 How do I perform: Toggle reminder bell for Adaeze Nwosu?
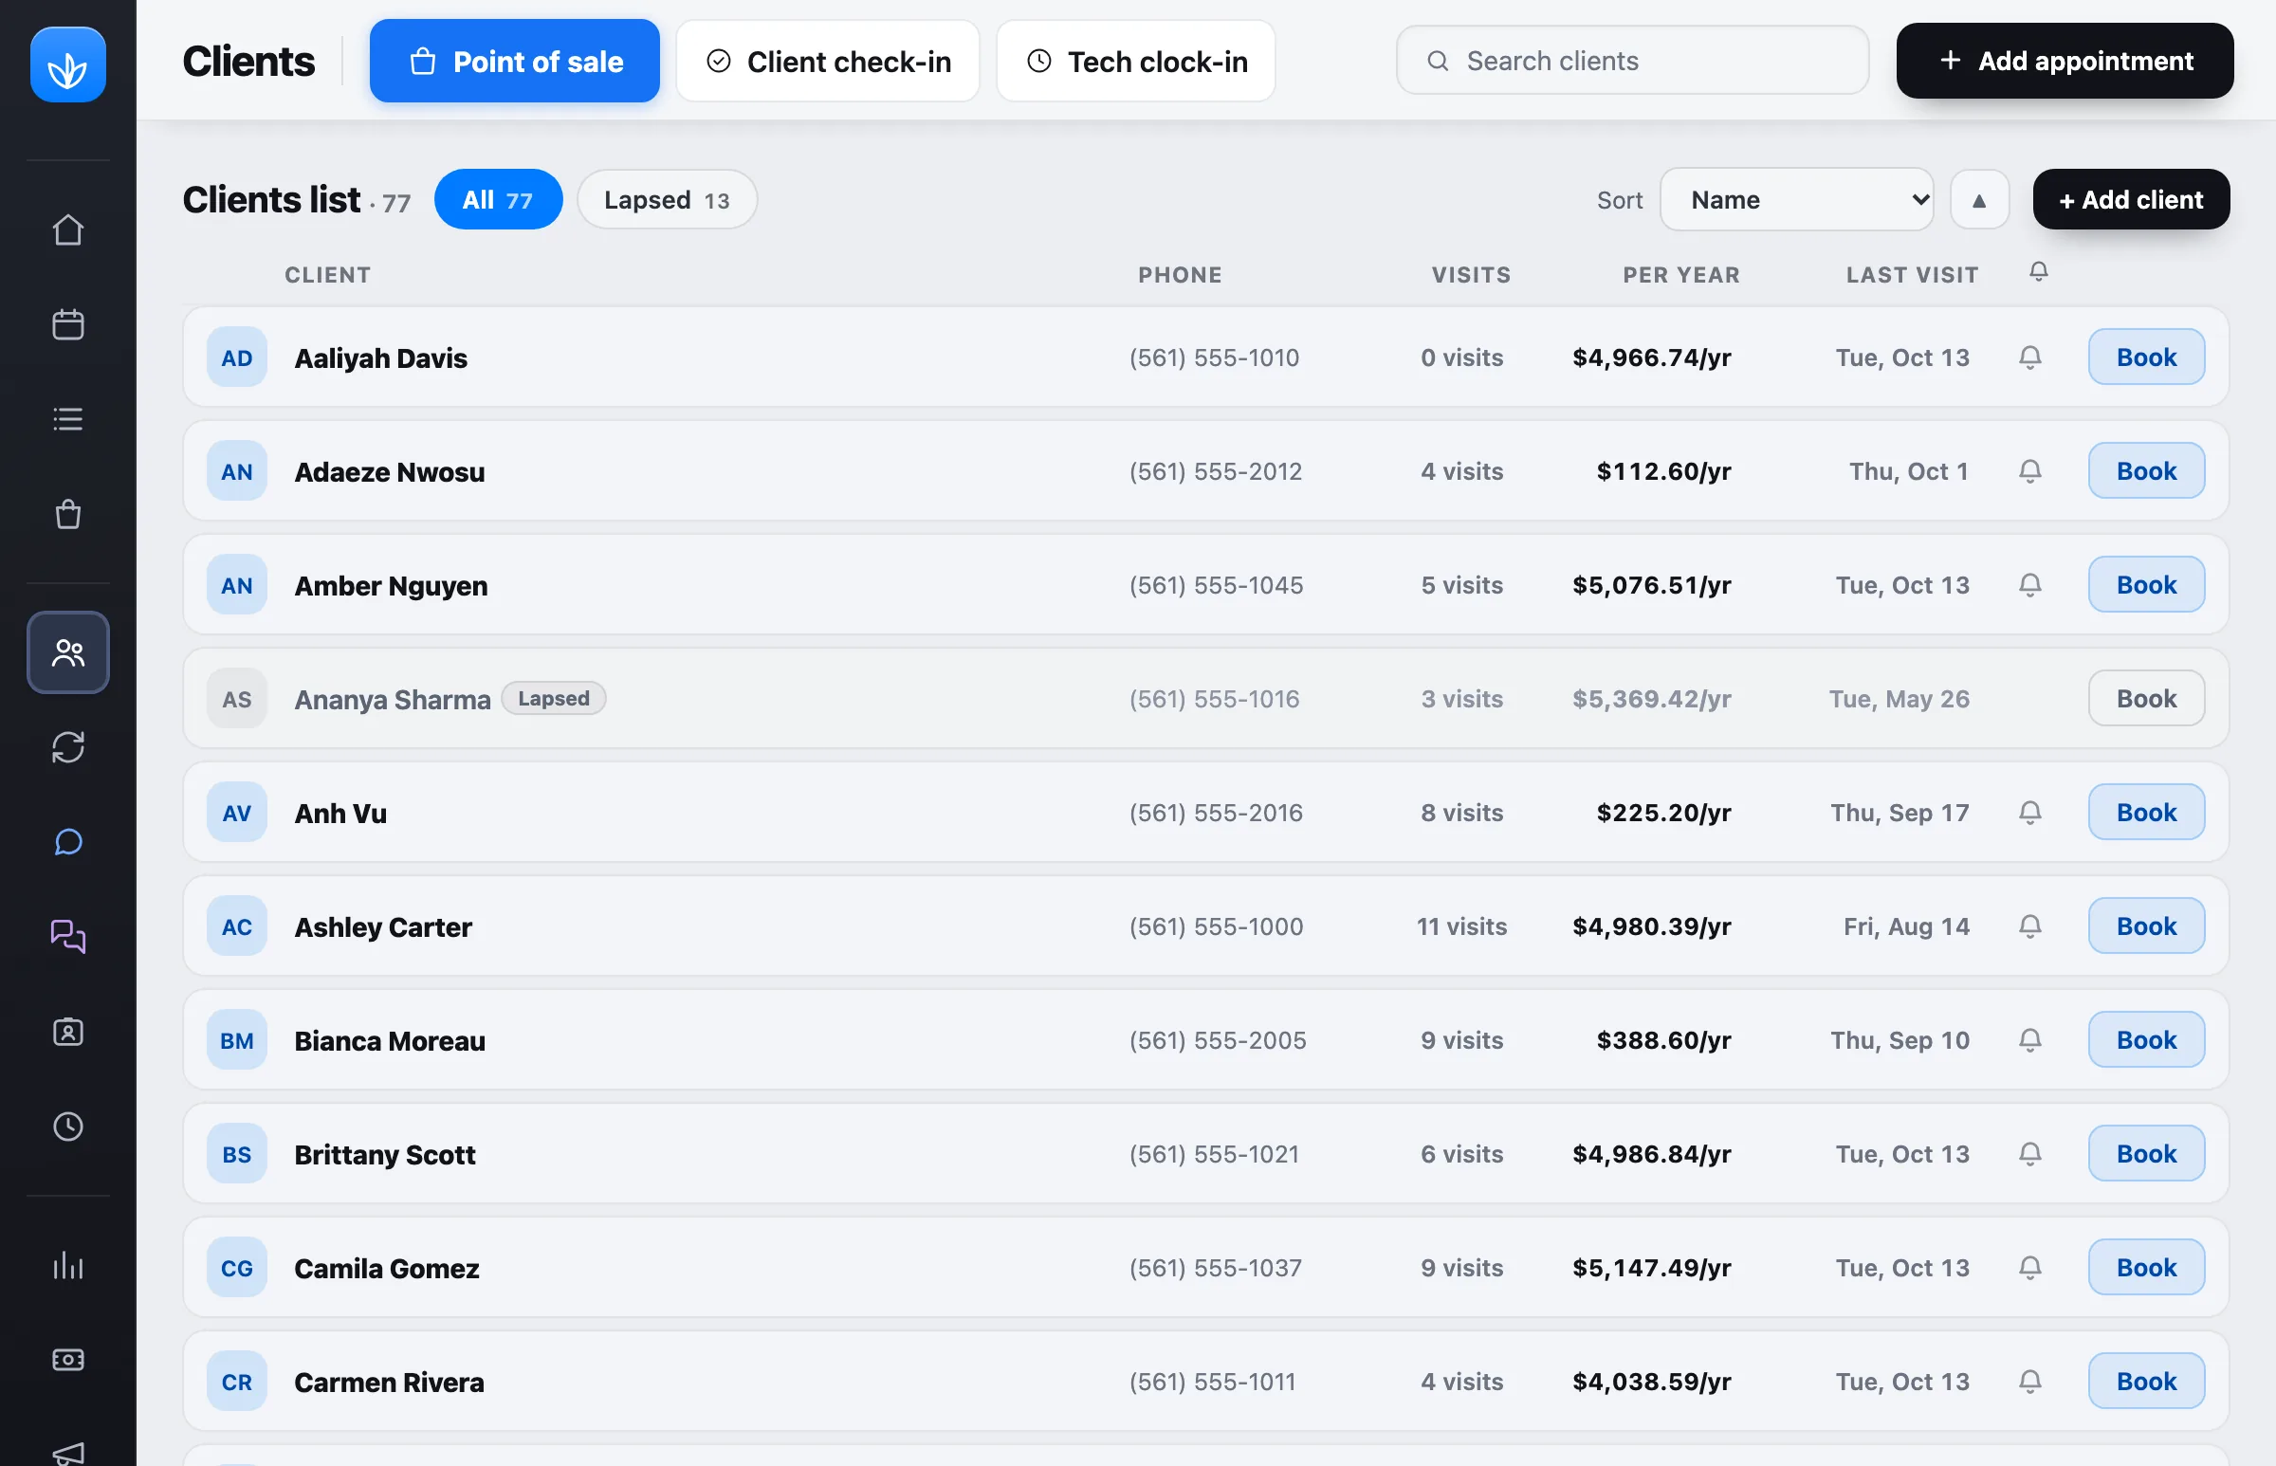2029,471
